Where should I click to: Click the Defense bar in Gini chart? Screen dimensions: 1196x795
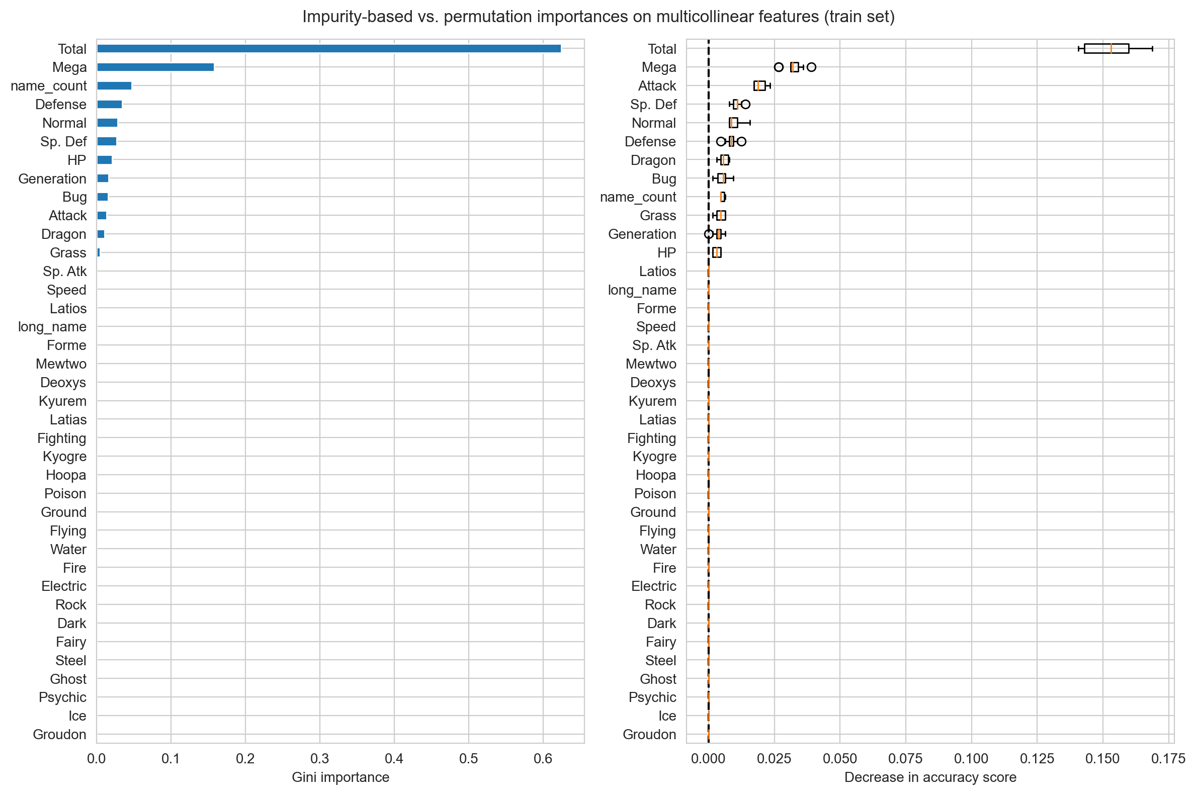(x=110, y=105)
